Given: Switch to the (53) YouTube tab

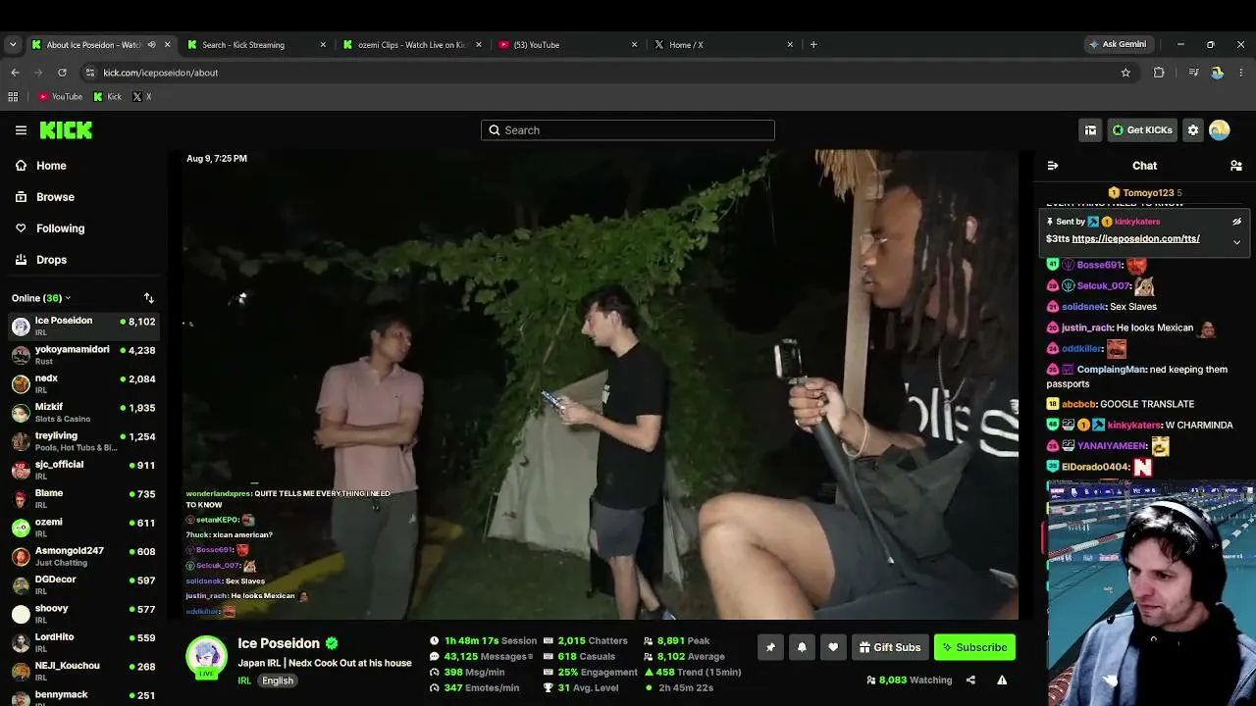Looking at the screenshot, I should (x=569, y=44).
